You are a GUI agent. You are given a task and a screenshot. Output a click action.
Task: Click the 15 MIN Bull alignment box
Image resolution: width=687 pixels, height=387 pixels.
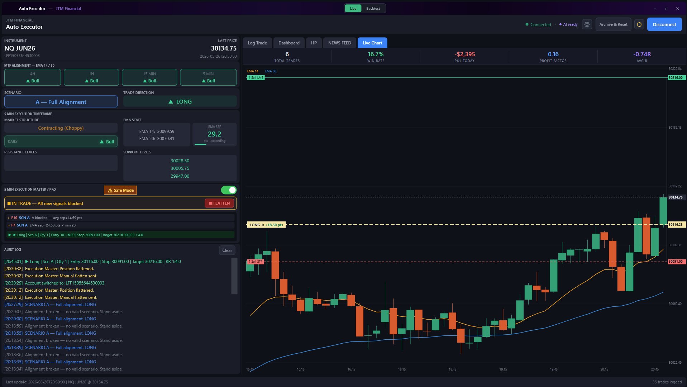pyautogui.click(x=149, y=77)
